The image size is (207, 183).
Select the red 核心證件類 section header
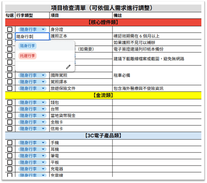point(103,22)
